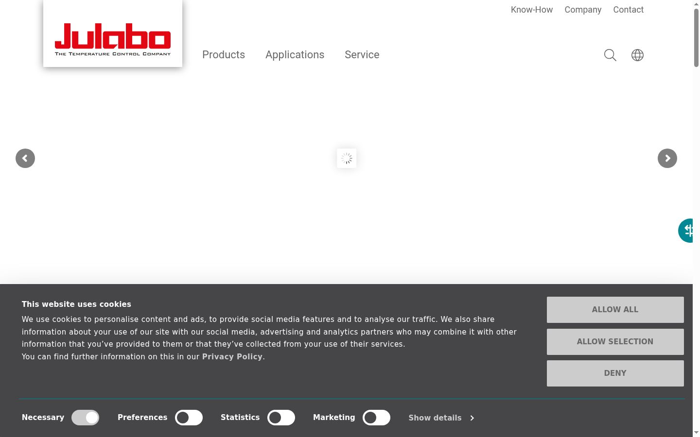Viewport: 700px width, 437px height.
Task: Click the loading spinner in the slider
Action: tap(347, 158)
